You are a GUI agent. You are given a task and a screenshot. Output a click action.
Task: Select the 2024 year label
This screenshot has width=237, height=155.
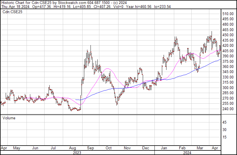pyautogui.click(x=188, y=153)
